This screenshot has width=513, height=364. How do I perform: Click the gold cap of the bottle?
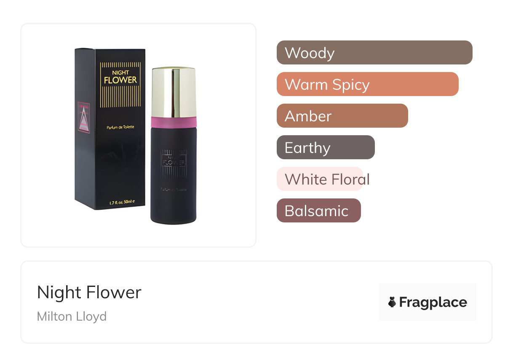[x=173, y=92]
